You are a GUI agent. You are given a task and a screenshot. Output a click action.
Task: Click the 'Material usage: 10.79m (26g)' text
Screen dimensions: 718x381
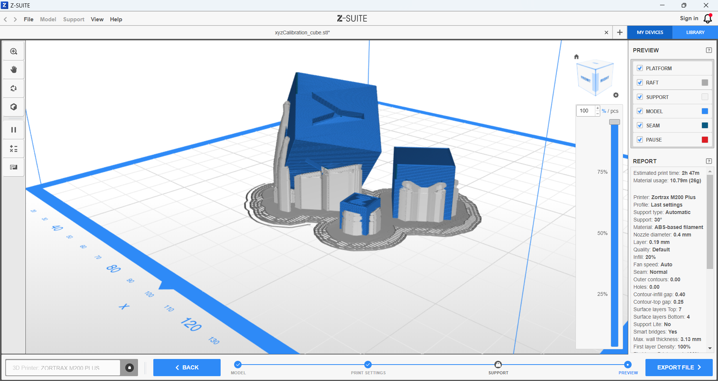[667, 180]
